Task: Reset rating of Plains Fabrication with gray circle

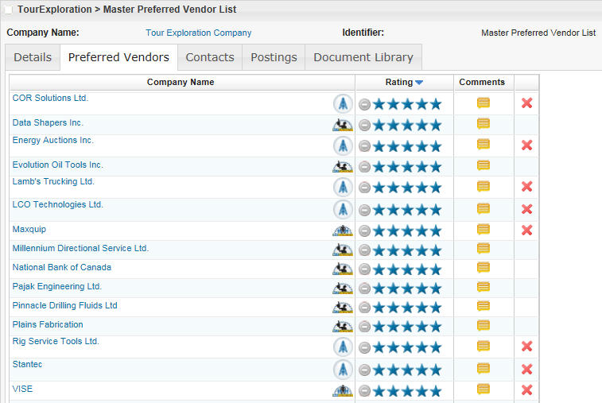Action: 364,327
